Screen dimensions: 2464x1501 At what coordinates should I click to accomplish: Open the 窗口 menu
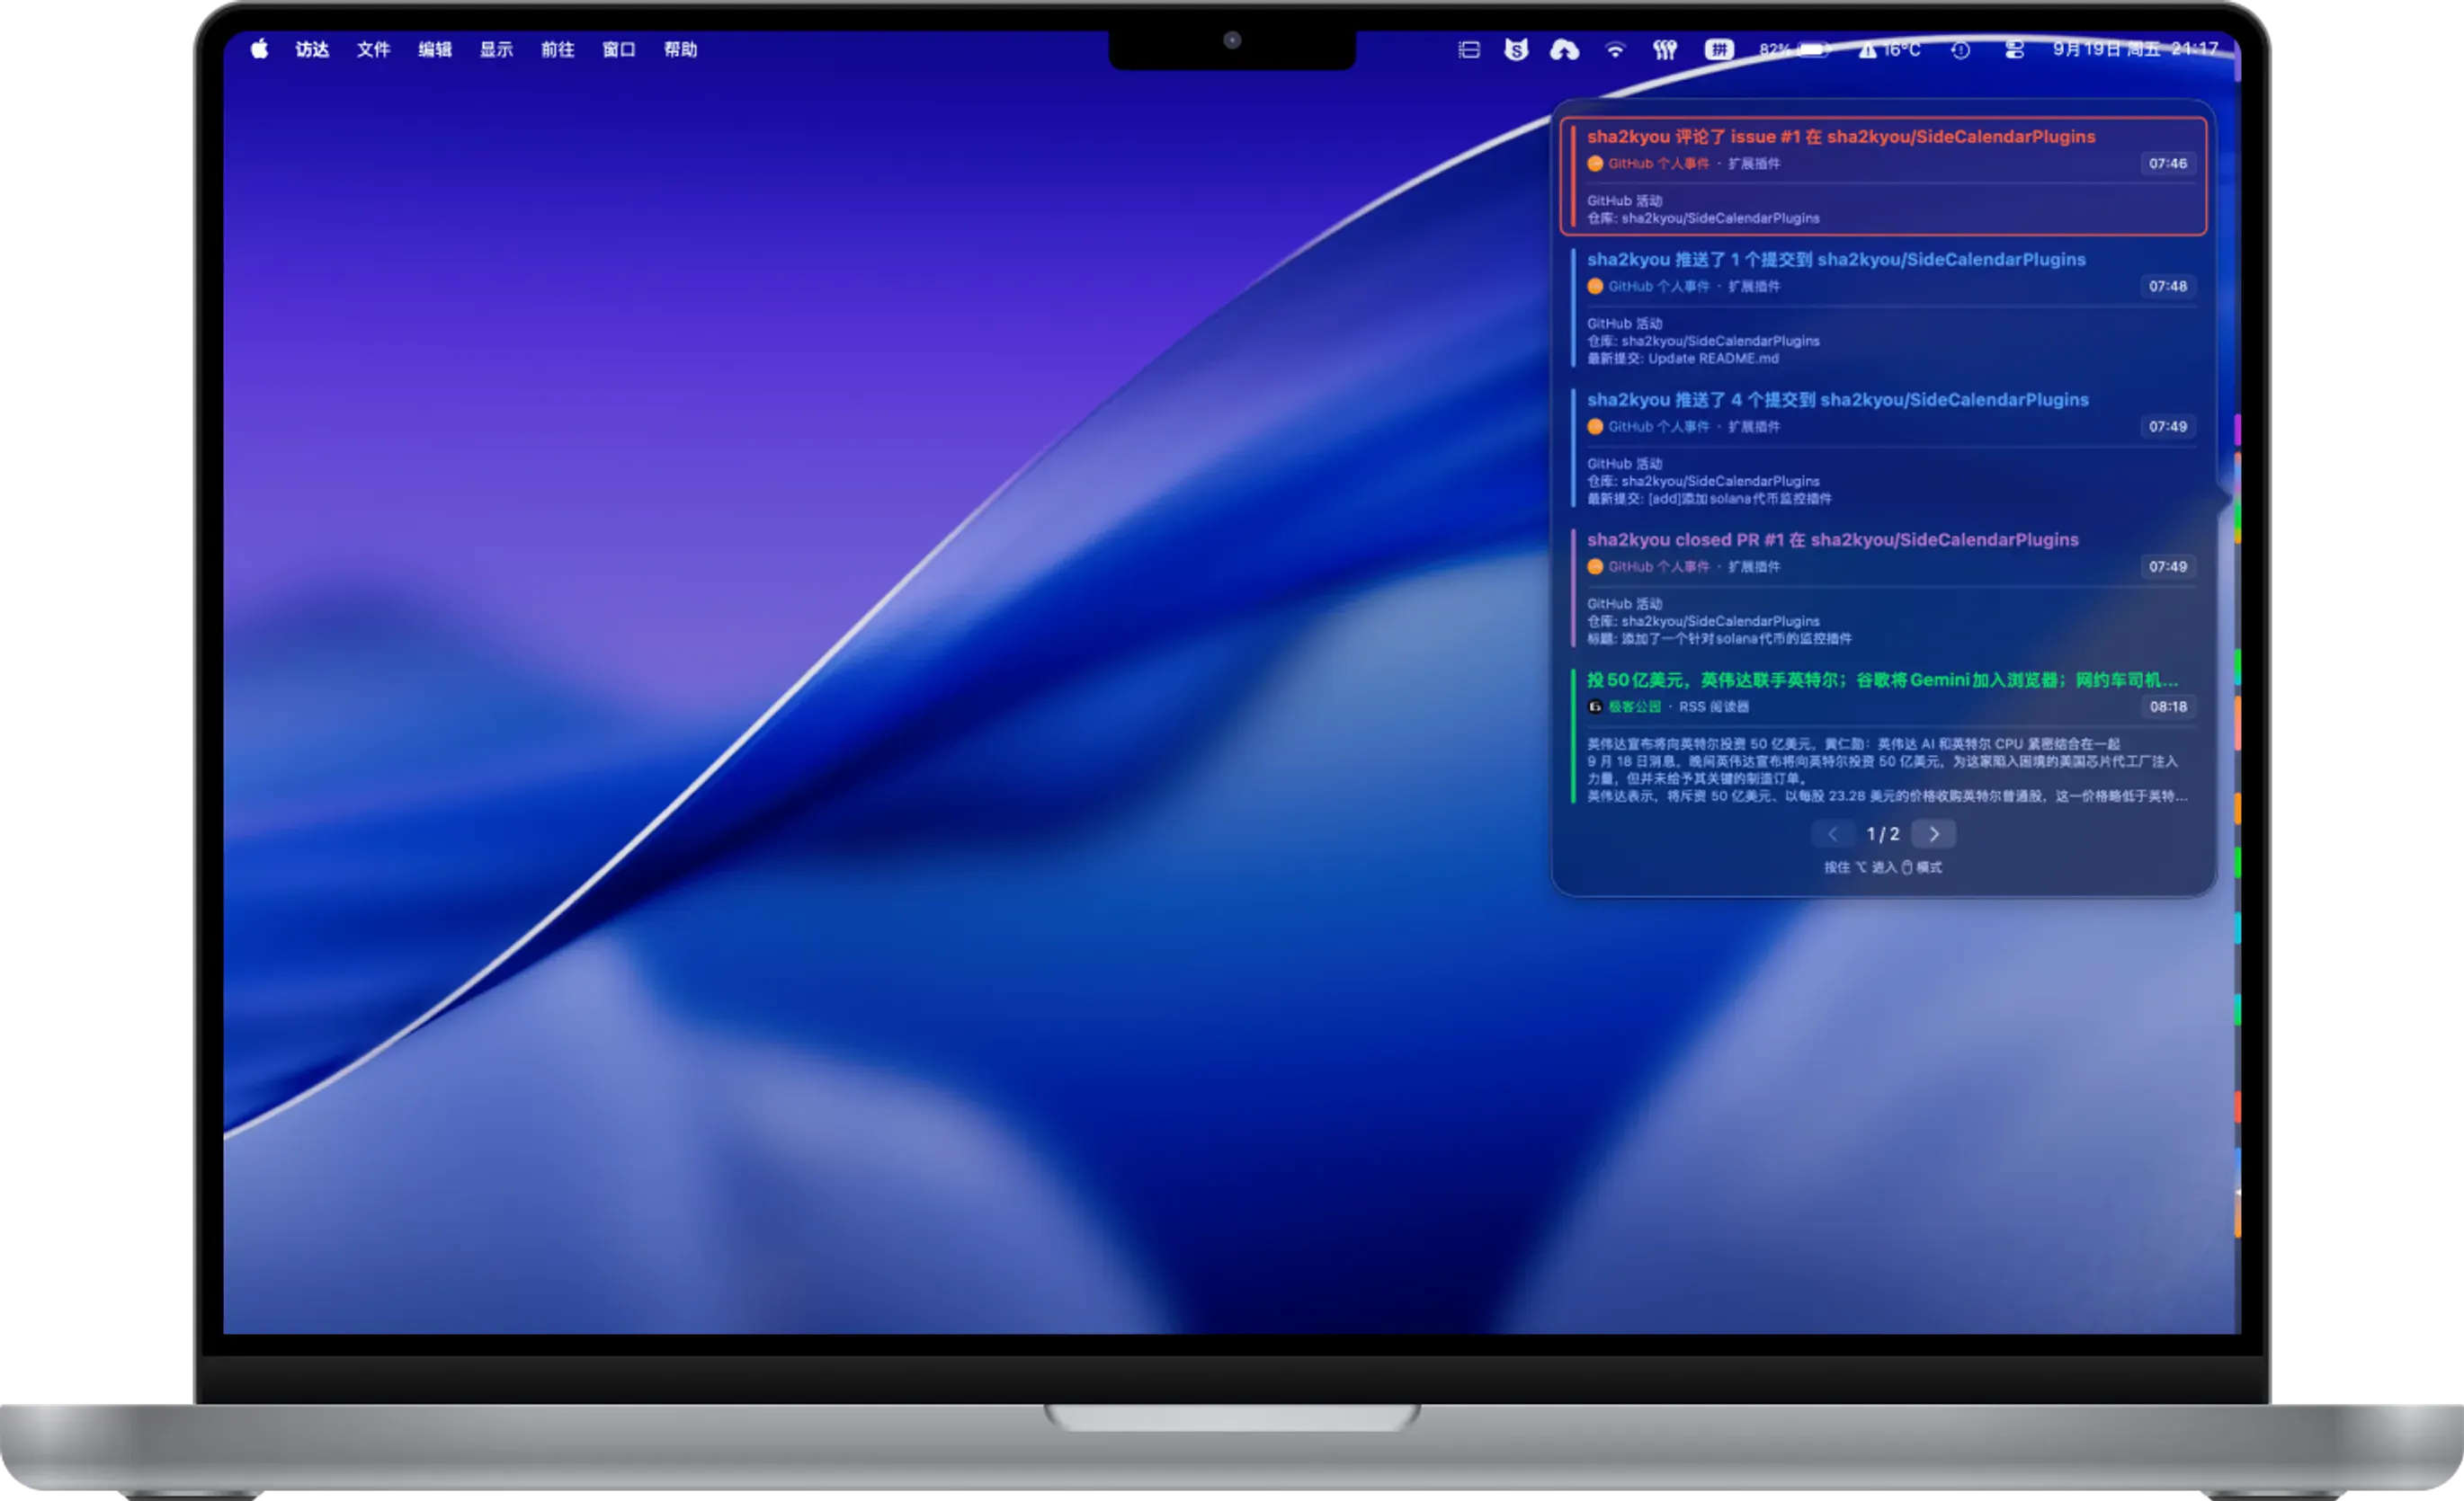tap(619, 49)
